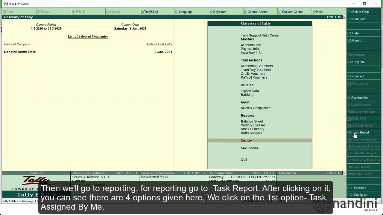Click Gateway DESKTOP-EPQ82CV:9999 configuration text
Viewport: 383px width, 215px height.
coord(242,177)
